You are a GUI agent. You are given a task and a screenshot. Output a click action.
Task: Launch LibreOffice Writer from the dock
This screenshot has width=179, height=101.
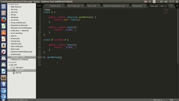[x=4, y=71]
